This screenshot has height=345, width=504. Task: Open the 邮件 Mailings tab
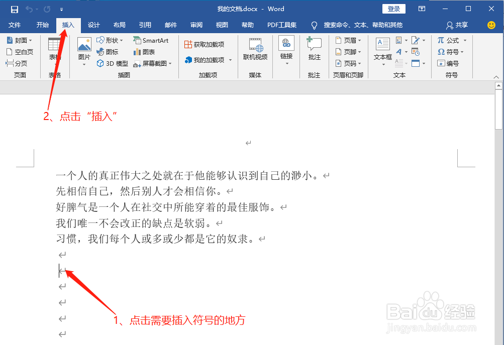[171, 25]
